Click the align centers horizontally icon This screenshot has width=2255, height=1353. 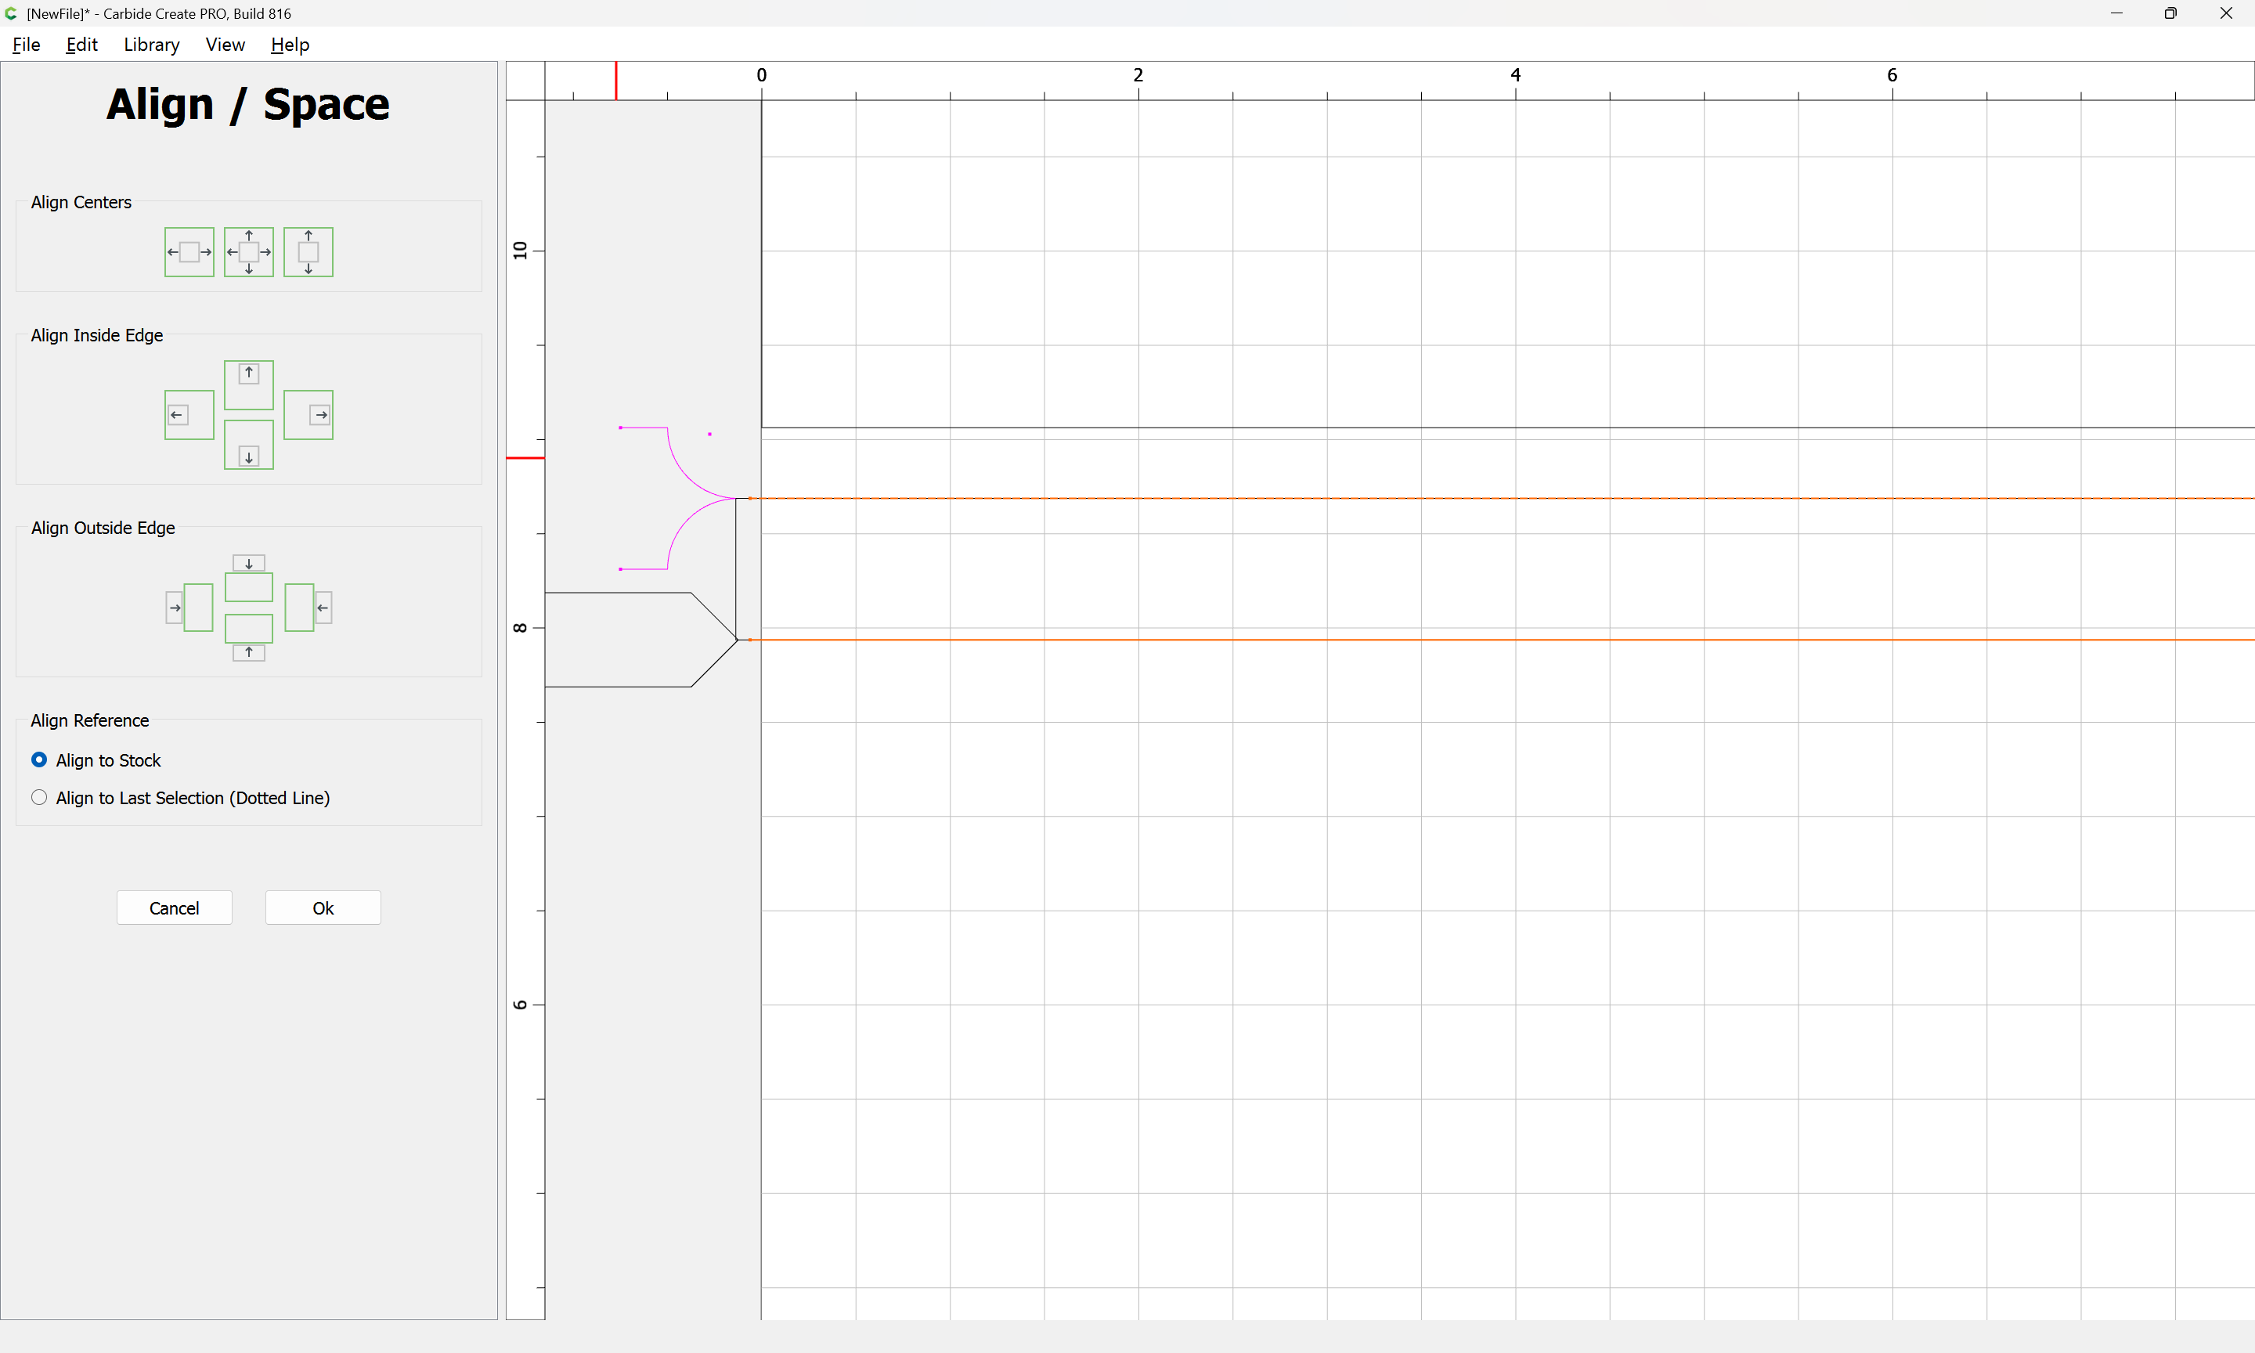189,251
